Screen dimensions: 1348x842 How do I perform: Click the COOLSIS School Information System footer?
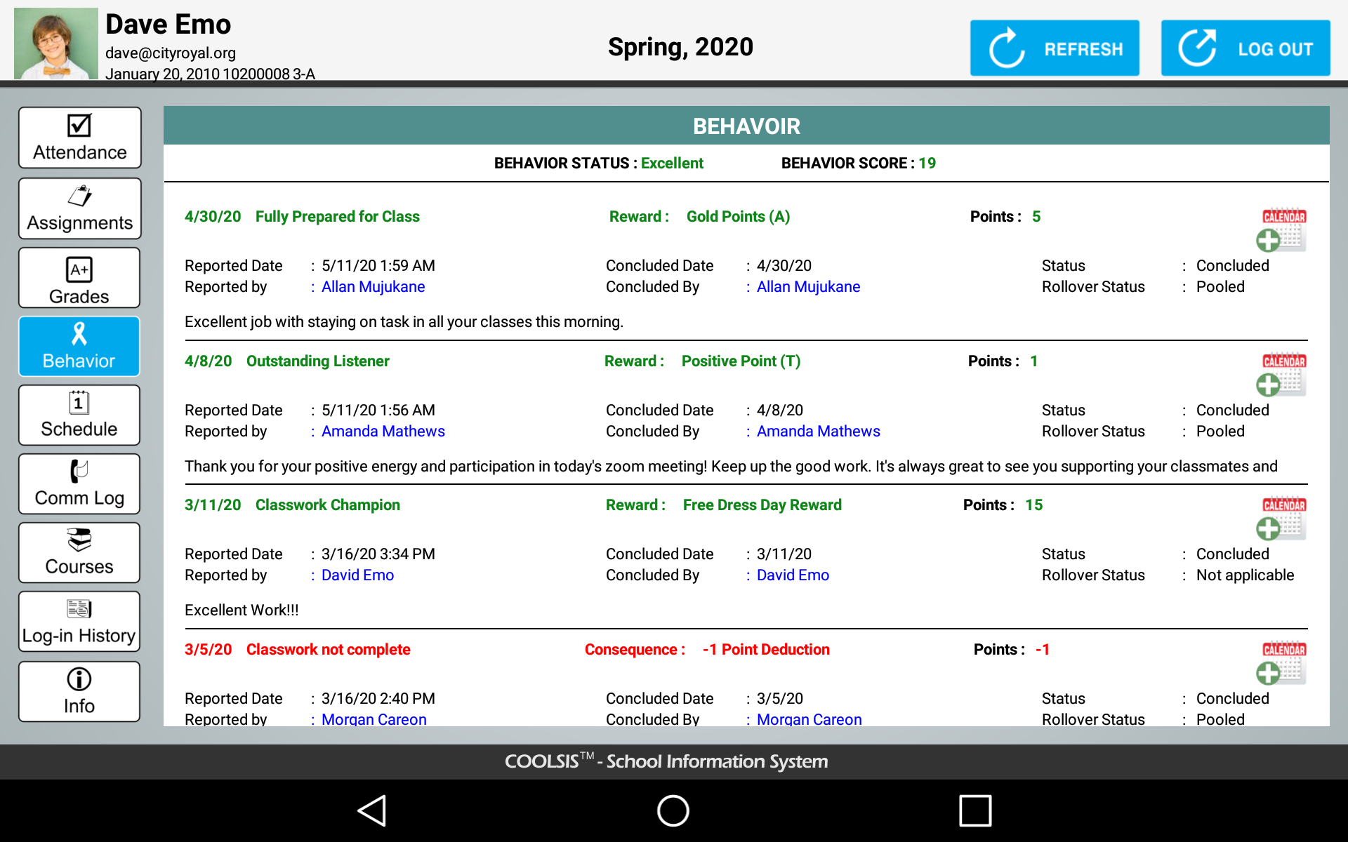[666, 761]
